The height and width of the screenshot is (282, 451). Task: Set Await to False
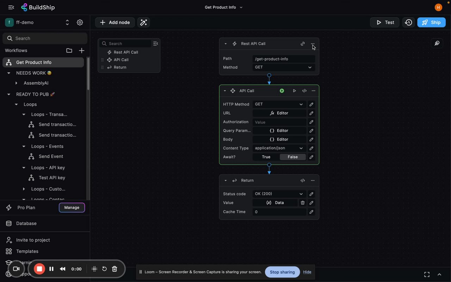[292, 157]
